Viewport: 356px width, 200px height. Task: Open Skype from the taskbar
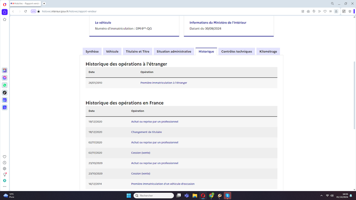point(227,196)
